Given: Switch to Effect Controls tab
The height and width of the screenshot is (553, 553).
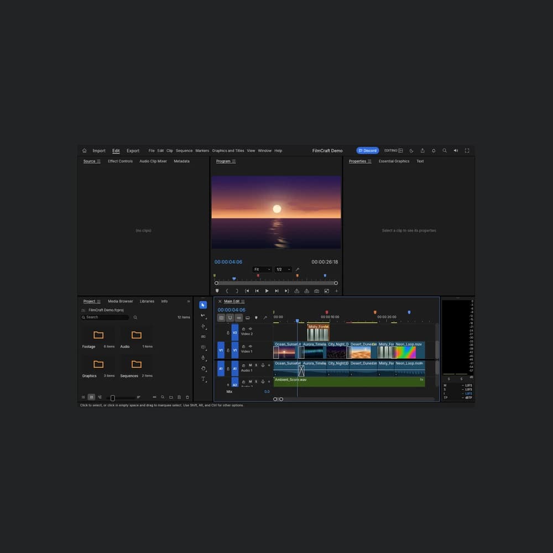Looking at the screenshot, I should [x=120, y=161].
